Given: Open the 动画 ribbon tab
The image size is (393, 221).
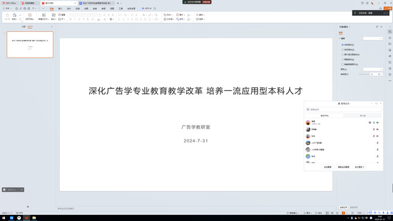Looking at the screenshot, I should coord(86,9).
